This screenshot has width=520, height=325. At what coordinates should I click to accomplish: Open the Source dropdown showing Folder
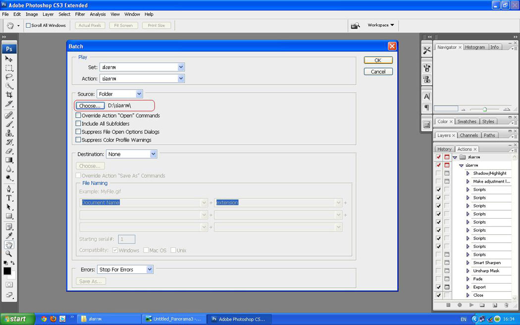[120, 94]
